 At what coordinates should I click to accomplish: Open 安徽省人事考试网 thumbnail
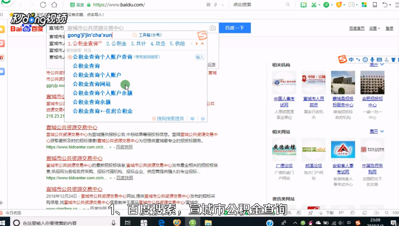[x=343, y=149]
